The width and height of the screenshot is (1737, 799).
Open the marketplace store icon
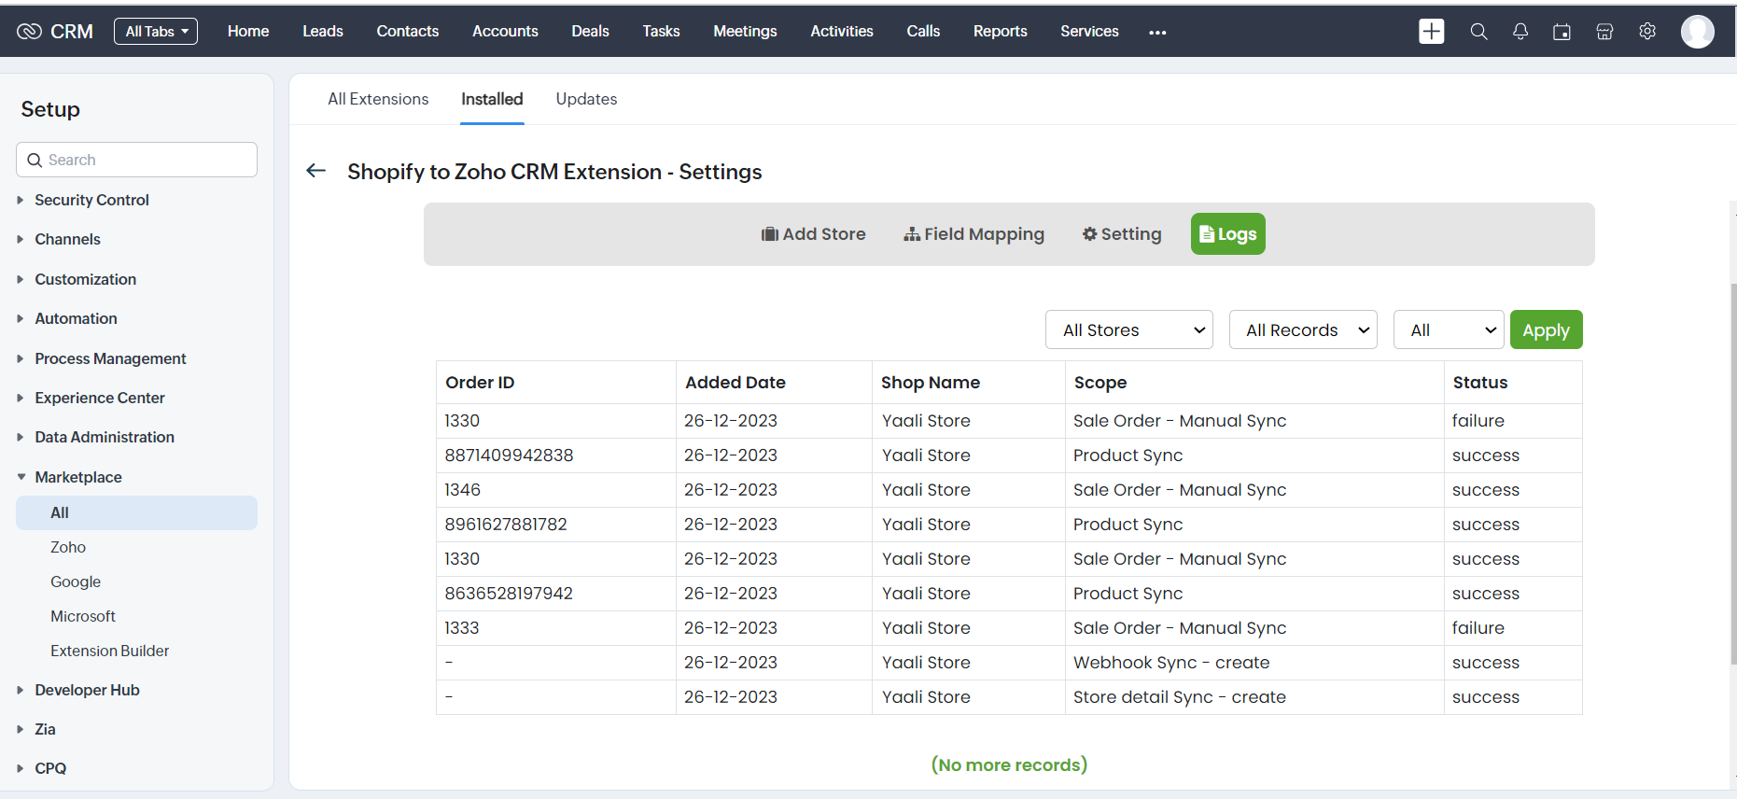[1604, 32]
